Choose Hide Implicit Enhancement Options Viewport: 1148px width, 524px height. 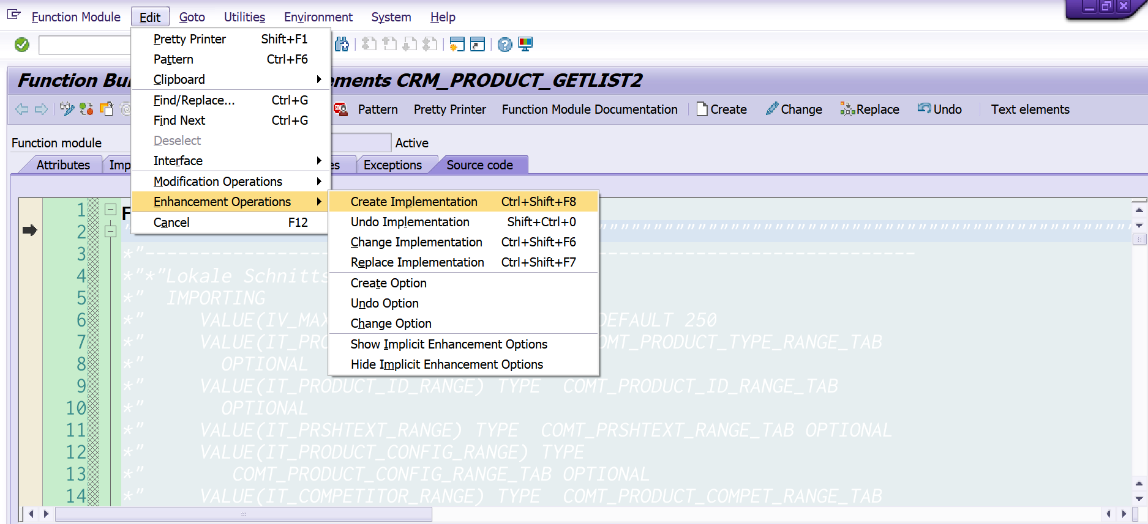click(x=463, y=364)
